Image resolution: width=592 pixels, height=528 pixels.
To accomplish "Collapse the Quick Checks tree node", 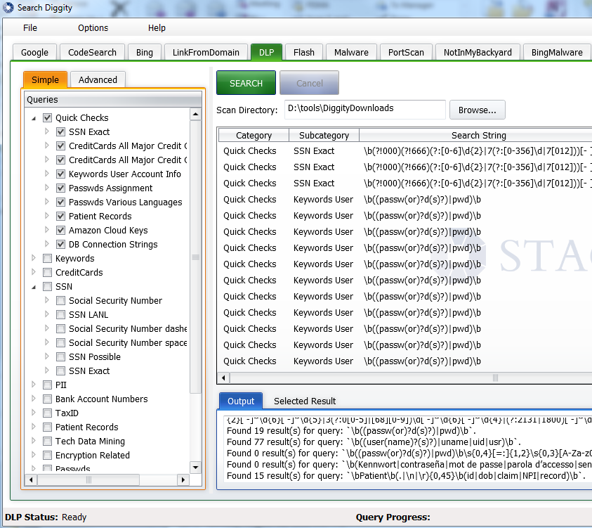I will (34, 118).
